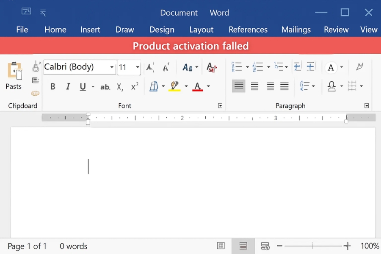Clear all formatting with eraser A icon
The image size is (381, 254).
(x=211, y=67)
